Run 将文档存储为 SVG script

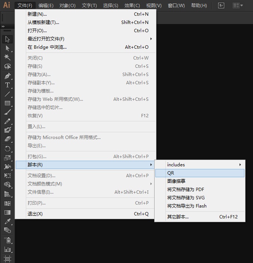[200, 197]
